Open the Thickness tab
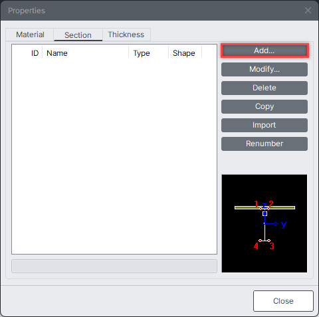This screenshot has height=317, width=319. tap(126, 35)
